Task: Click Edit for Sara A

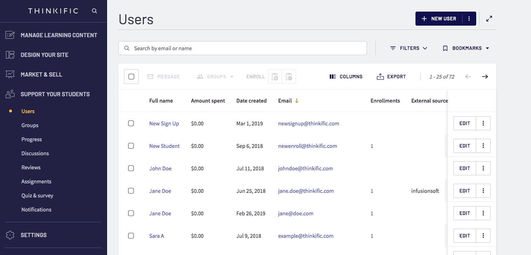Action: (x=465, y=236)
